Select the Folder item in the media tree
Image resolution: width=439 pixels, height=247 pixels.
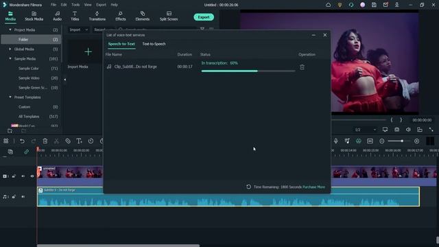tap(31, 40)
